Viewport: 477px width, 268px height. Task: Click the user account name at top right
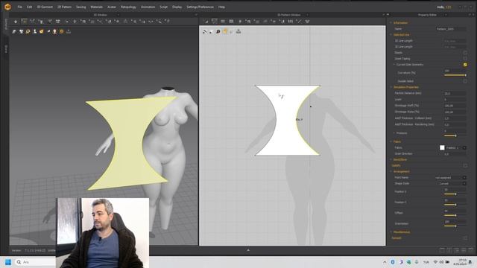(444, 7)
